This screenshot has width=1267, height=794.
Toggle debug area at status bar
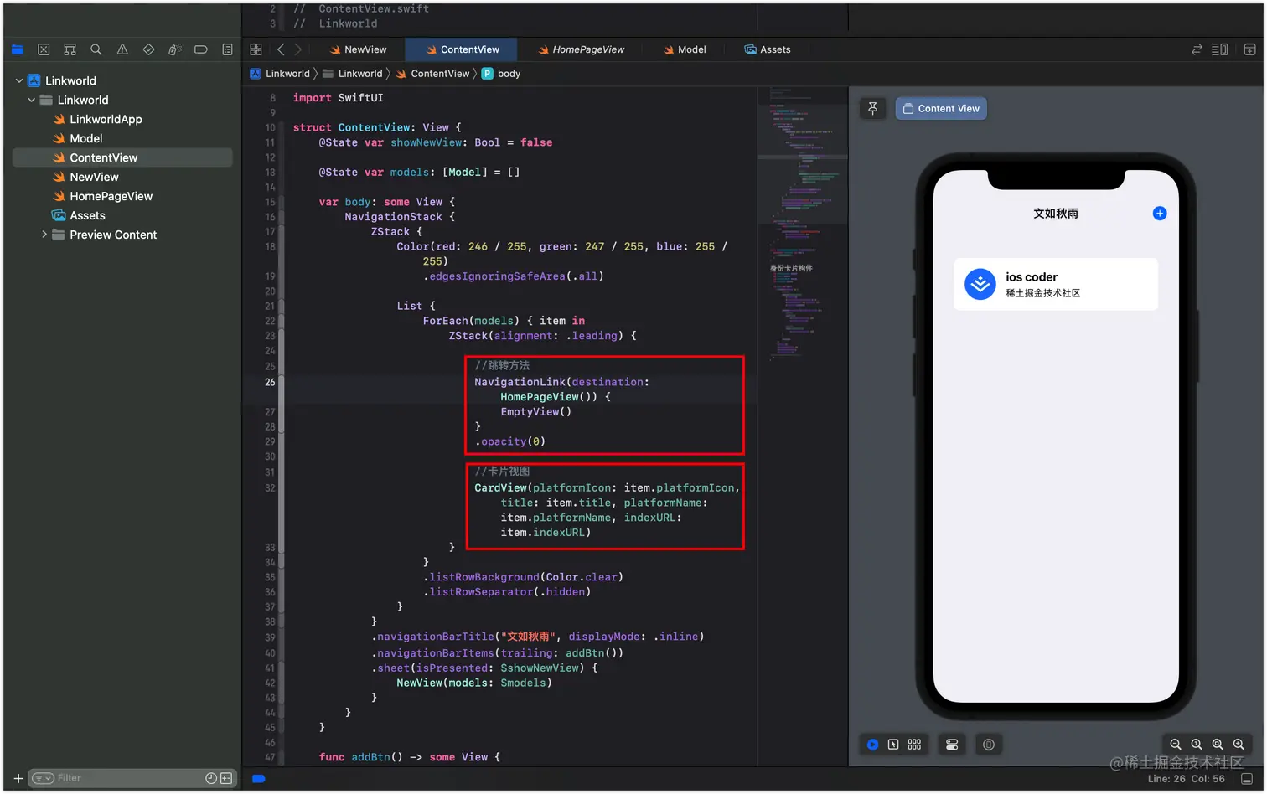pyautogui.click(x=1247, y=778)
